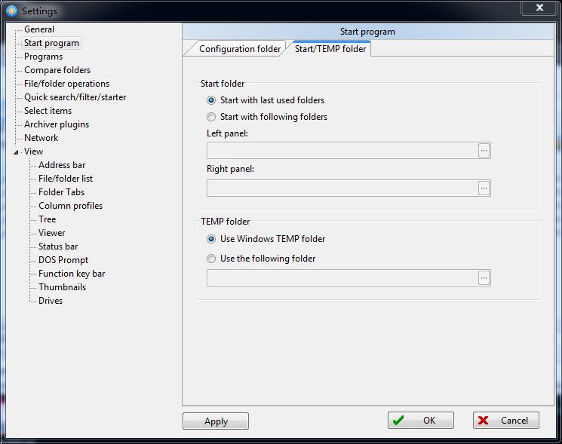This screenshot has width=562, height=444.
Task: Open Compare folders settings
Action: pyautogui.click(x=57, y=70)
